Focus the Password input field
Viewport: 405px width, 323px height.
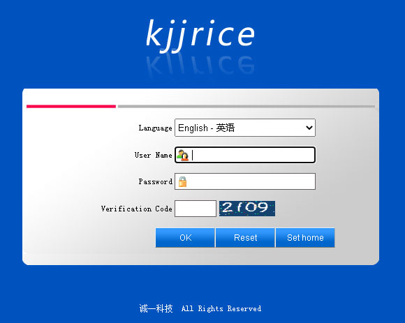click(x=245, y=181)
